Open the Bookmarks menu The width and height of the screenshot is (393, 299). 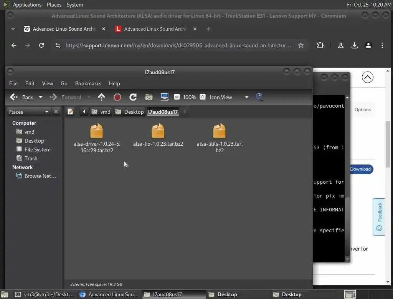tap(88, 83)
